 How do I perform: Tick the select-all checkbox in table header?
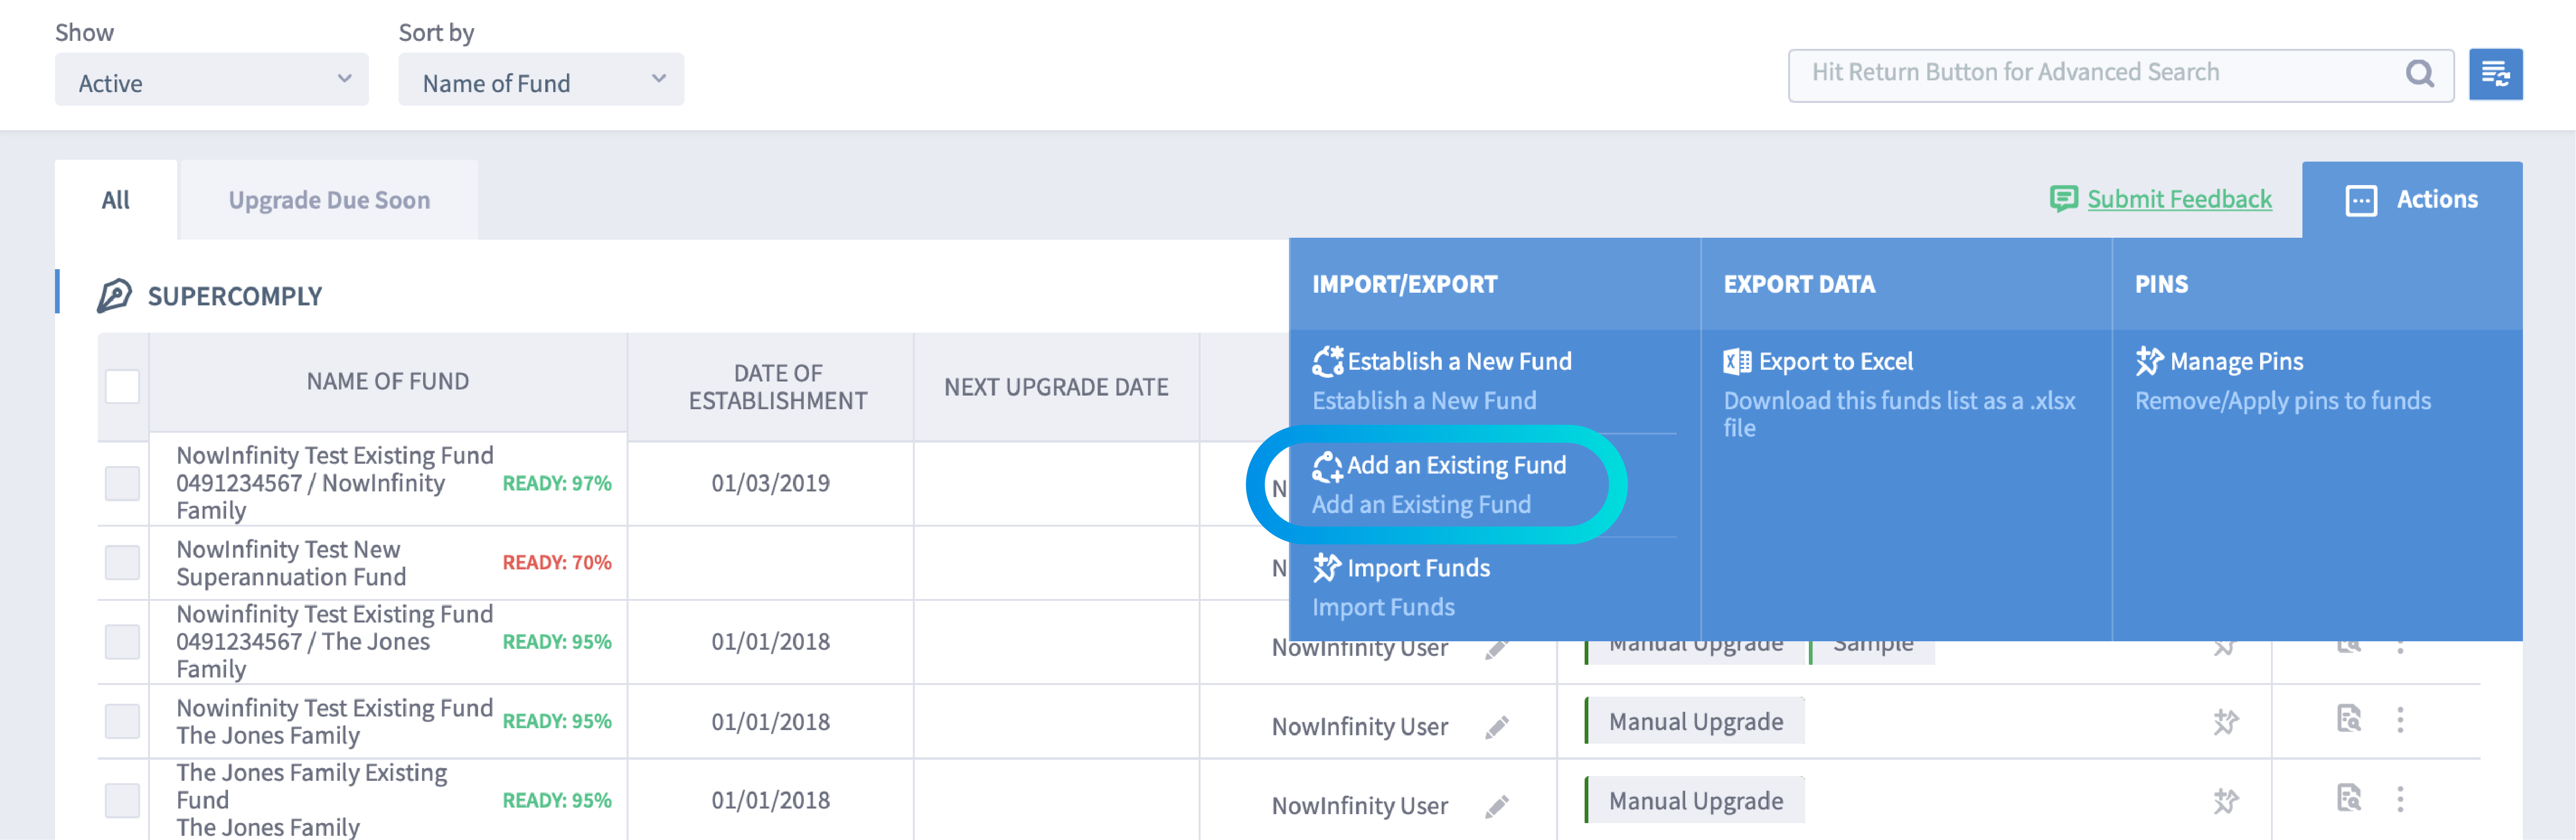click(x=122, y=386)
